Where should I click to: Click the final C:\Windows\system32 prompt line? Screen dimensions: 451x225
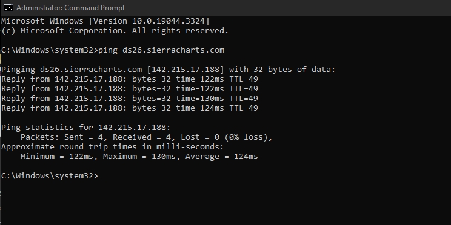pos(50,176)
